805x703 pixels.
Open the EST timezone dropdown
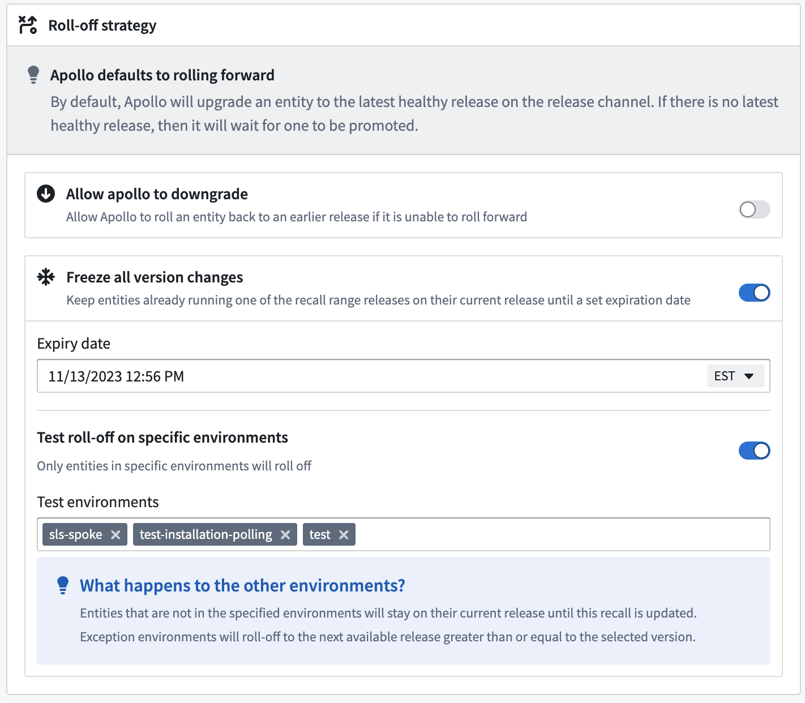tap(735, 376)
